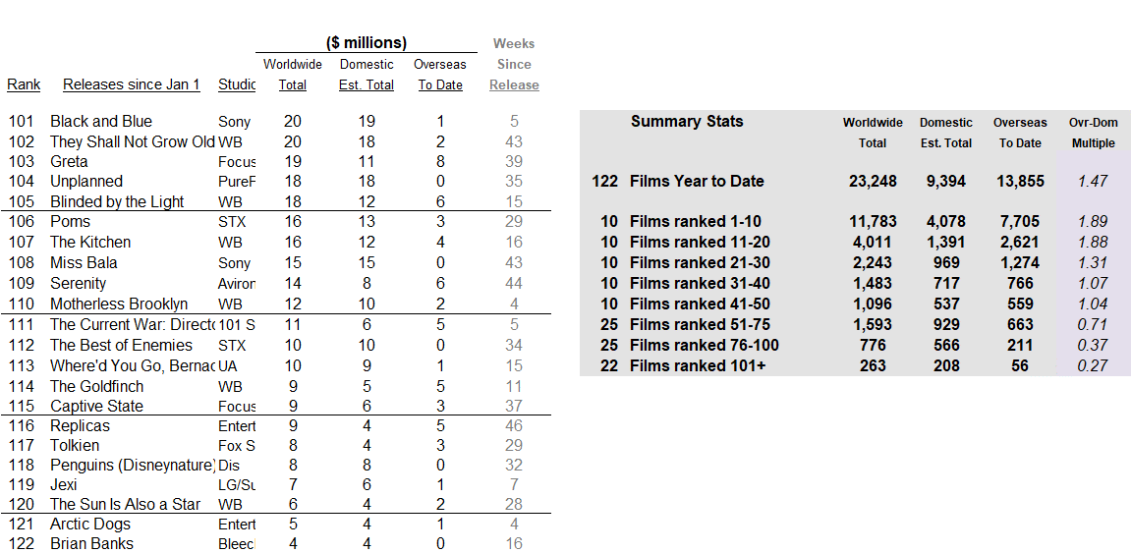Select the Worldwide Total column header
This screenshot has width=1131, height=553.
click(293, 75)
